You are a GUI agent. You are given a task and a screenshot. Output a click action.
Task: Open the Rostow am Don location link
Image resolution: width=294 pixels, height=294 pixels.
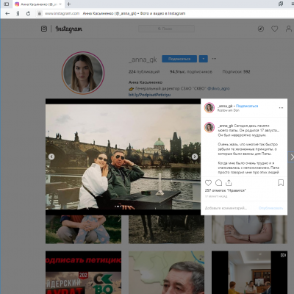(x=229, y=110)
